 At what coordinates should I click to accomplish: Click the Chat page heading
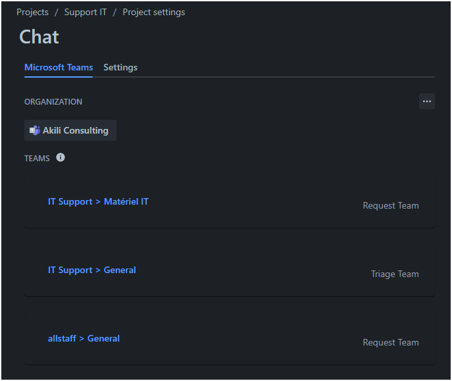point(39,37)
